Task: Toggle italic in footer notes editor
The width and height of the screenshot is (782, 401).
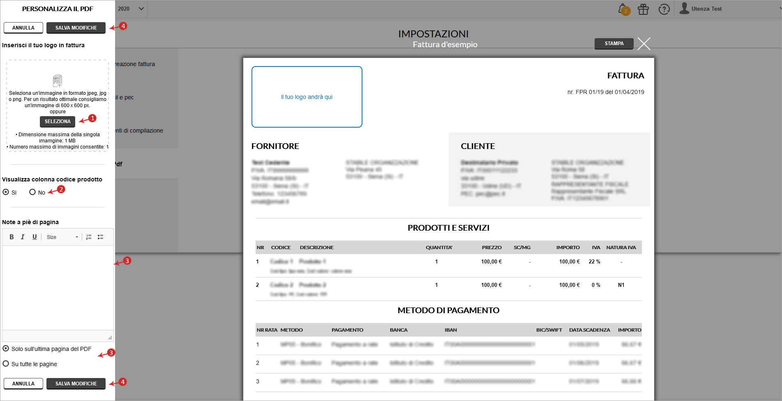Action: [23, 237]
